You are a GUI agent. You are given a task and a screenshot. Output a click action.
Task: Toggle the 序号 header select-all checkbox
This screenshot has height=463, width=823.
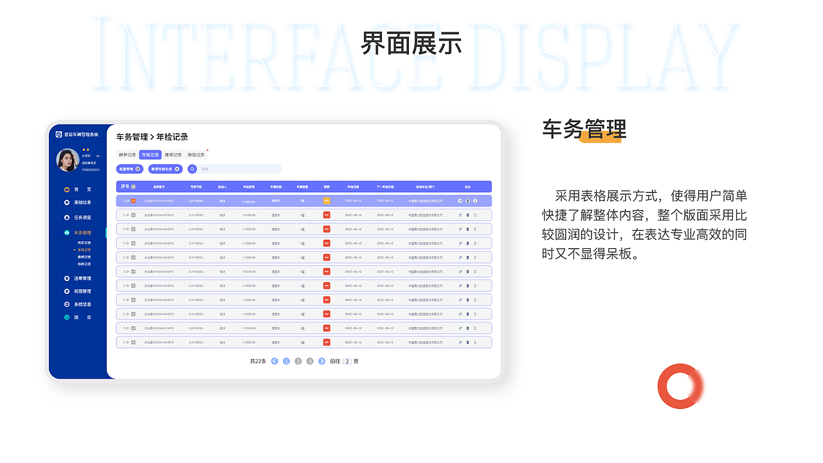coord(134,186)
